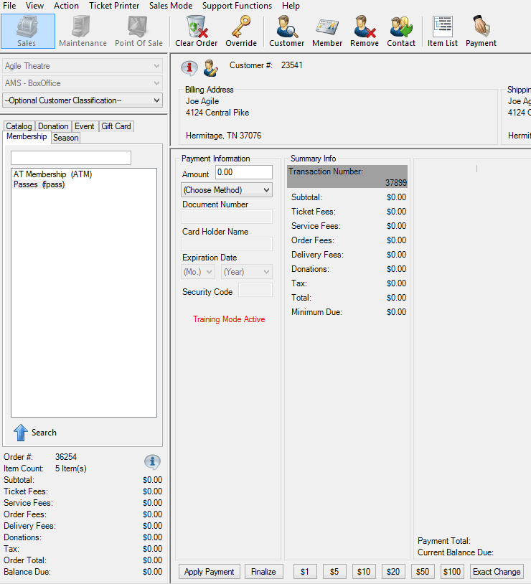The height and width of the screenshot is (584, 531).
Task: Open the Ticket Printer menu
Action: (114, 6)
